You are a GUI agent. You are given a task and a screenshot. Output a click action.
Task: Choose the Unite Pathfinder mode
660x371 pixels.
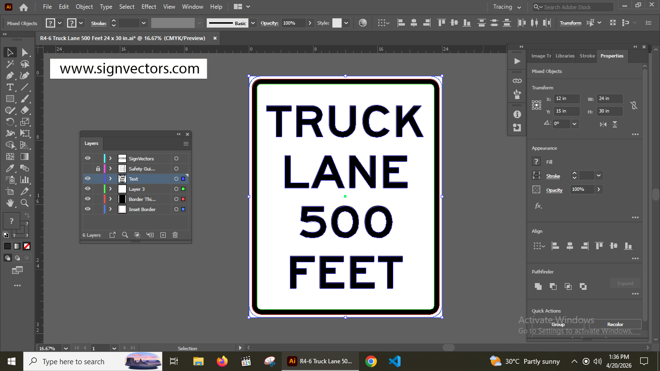click(x=538, y=286)
